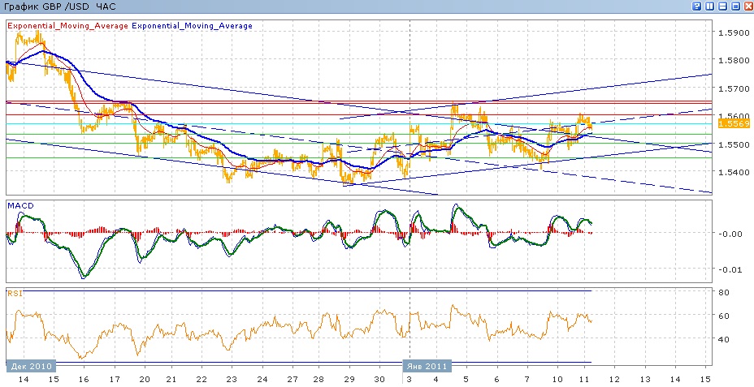Tile charts horizontally with the two-row icon

[x=723, y=6]
